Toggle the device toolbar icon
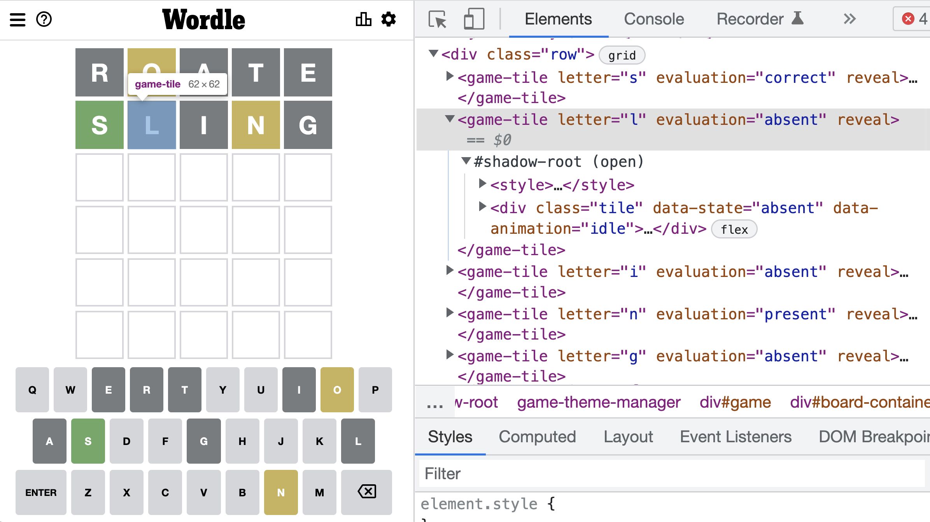Viewport: 930px width, 522px height. point(474,19)
